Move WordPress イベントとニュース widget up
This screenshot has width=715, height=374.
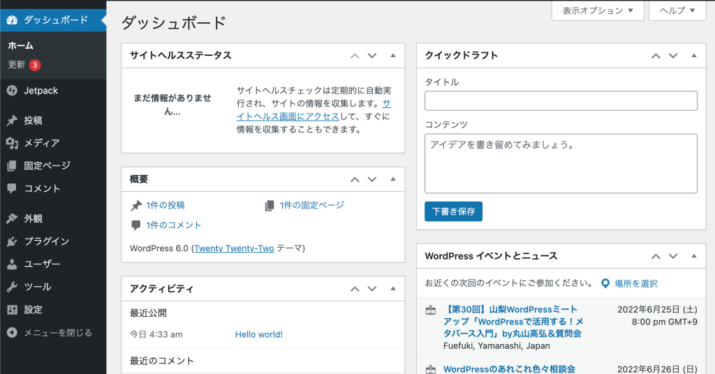(656, 257)
